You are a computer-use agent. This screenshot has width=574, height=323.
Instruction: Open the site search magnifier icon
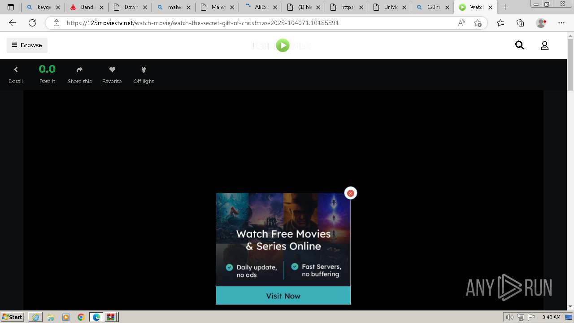(520, 45)
